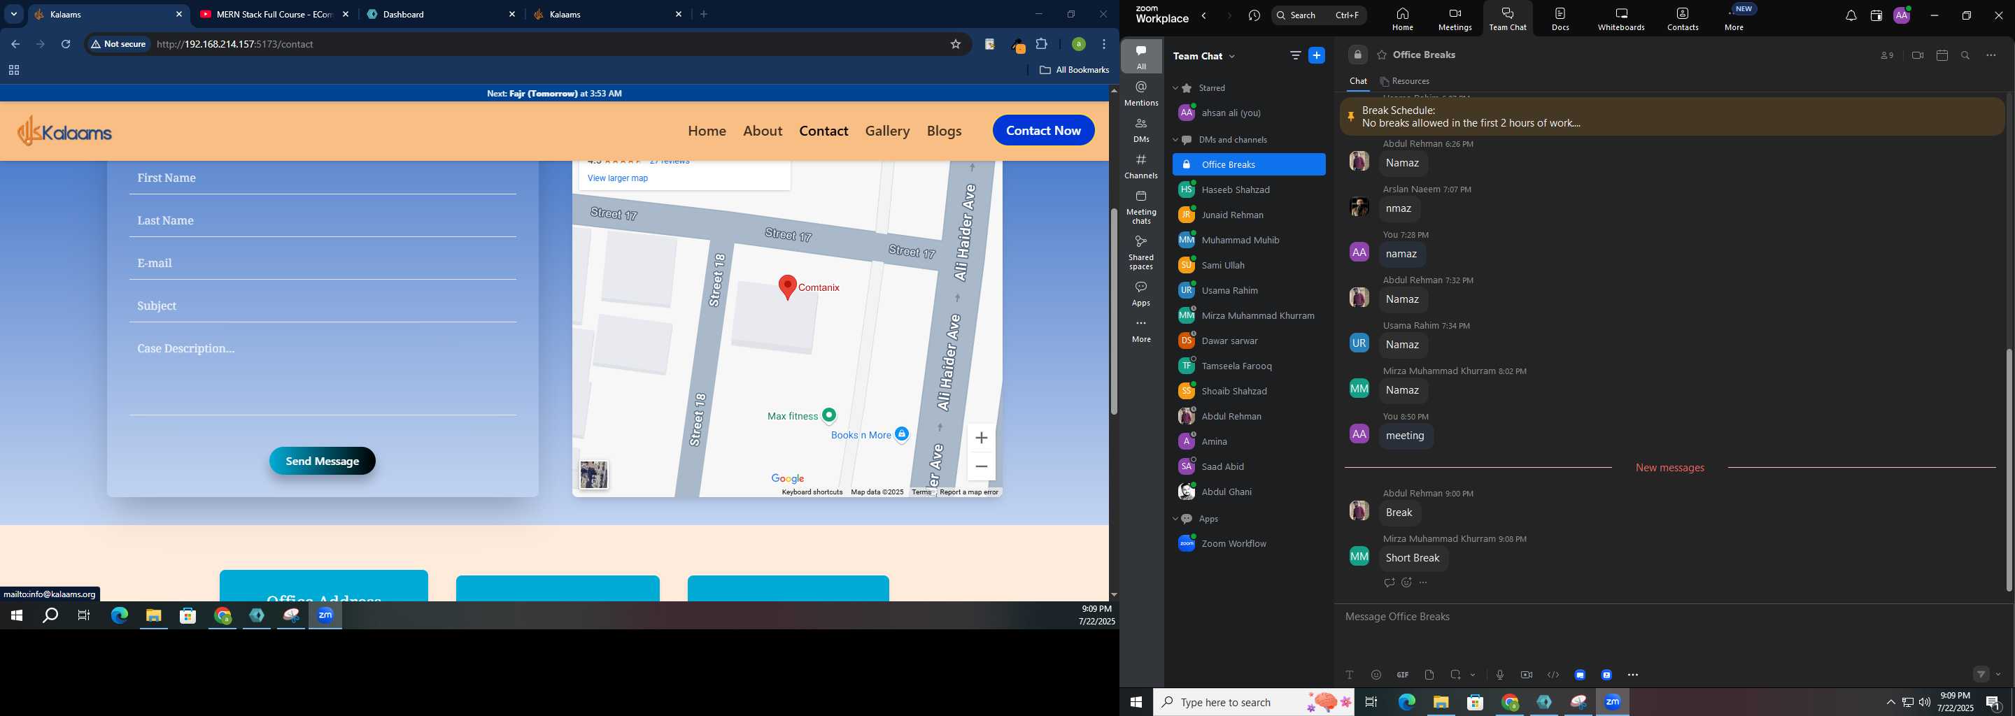Screen dimensions: 2015x716
Task: Search within Office Breaks chat
Action: 1965,55
